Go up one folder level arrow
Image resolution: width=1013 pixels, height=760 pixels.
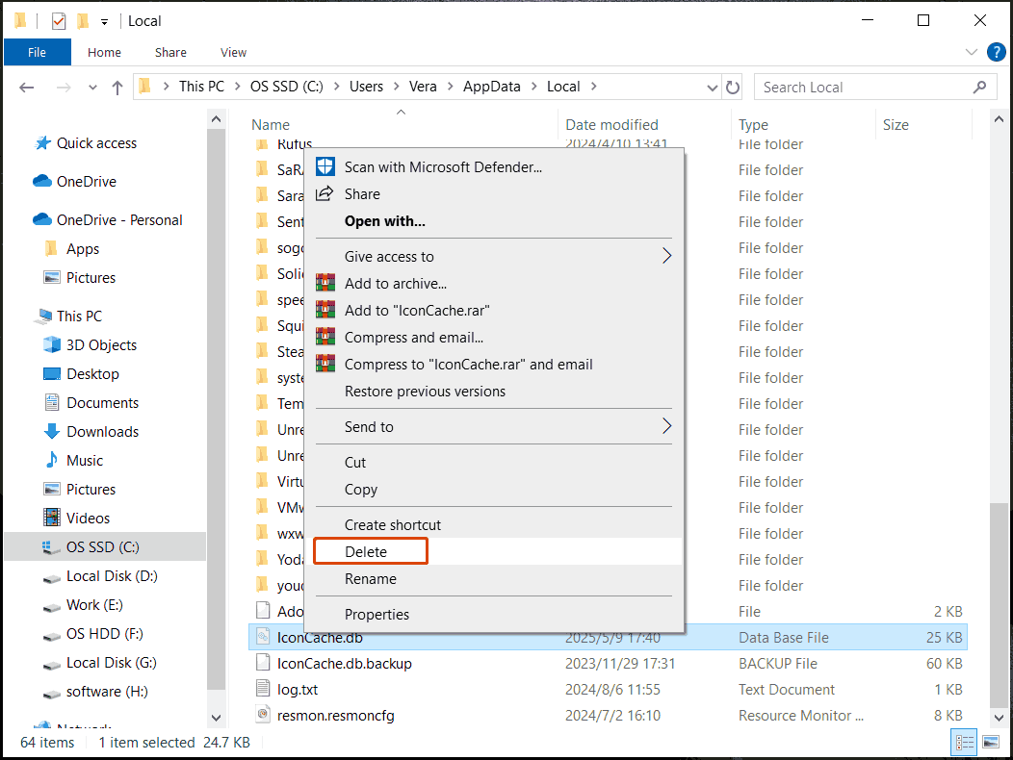pyautogui.click(x=117, y=87)
